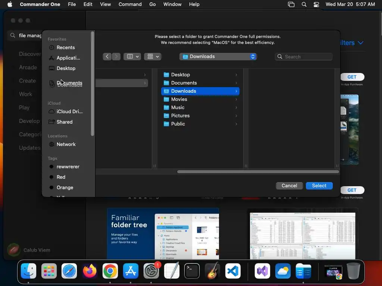Open App Store from the Dock
The width and height of the screenshot is (382, 286).
131,271
